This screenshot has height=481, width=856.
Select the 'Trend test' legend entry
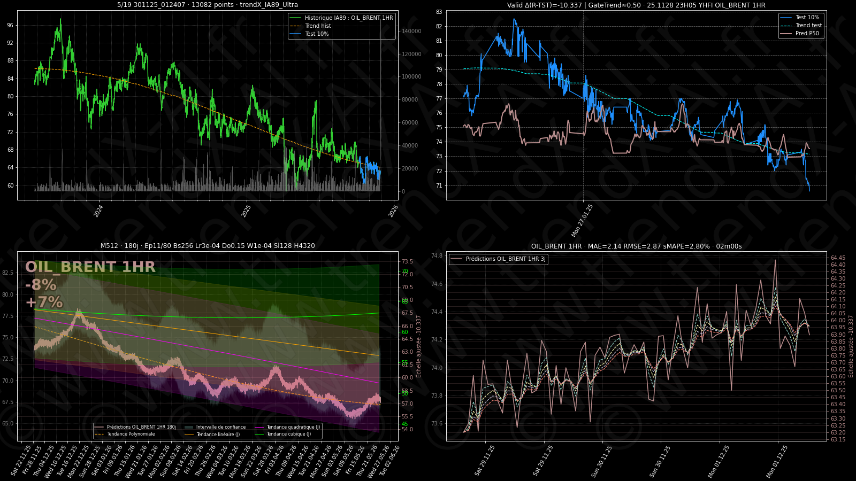pos(808,25)
